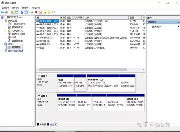Sort by the 卷 column header
Screen dimensions: 180x132
[47, 18]
